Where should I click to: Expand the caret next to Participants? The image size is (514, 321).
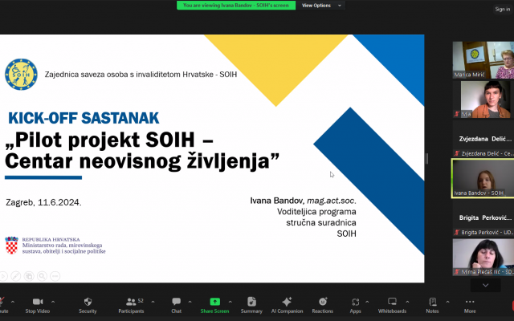[x=153, y=302]
